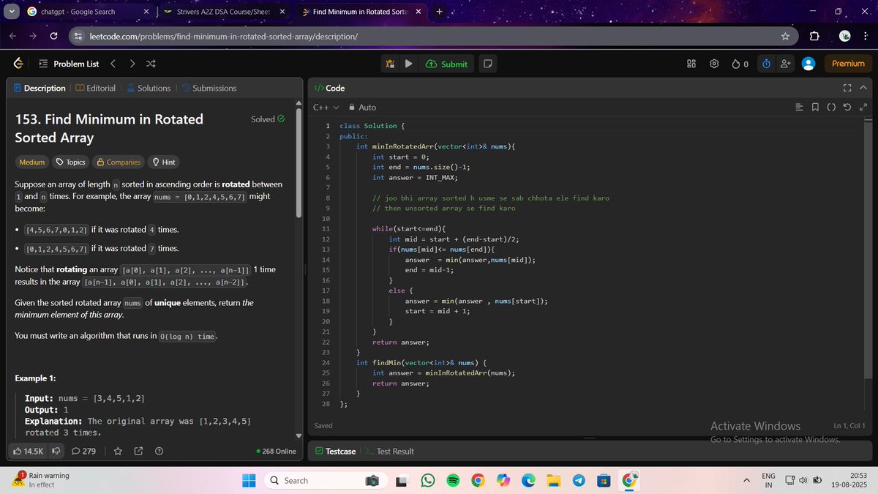Click the streak flame counter
This screenshot has height=494, width=878.
pos(740,64)
